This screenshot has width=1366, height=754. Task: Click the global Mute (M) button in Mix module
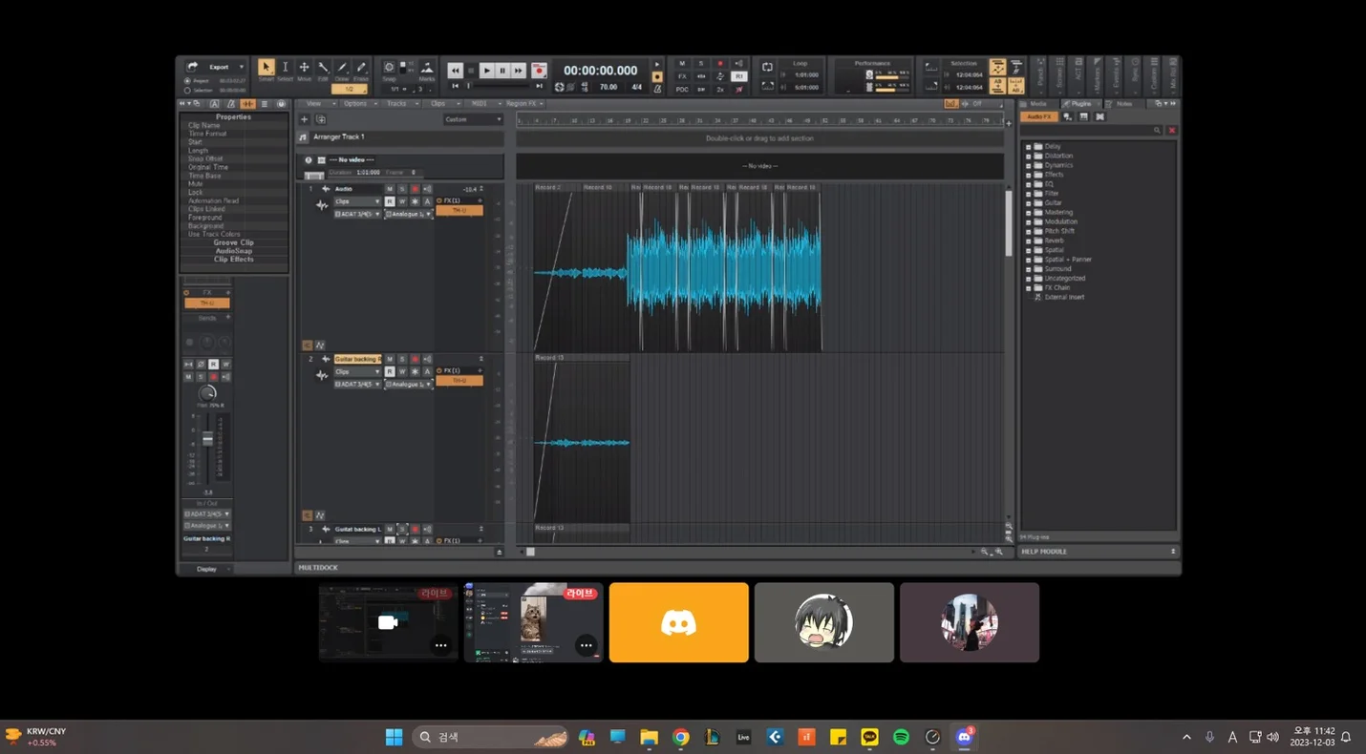[682, 64]
